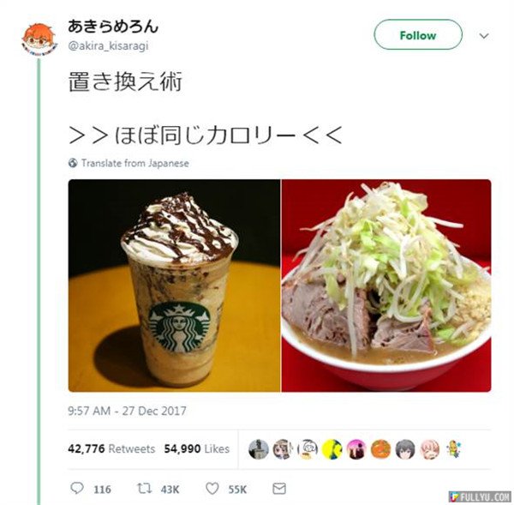
Task: Open the 42,776 Retweets list
Action: tap(111, 448)
